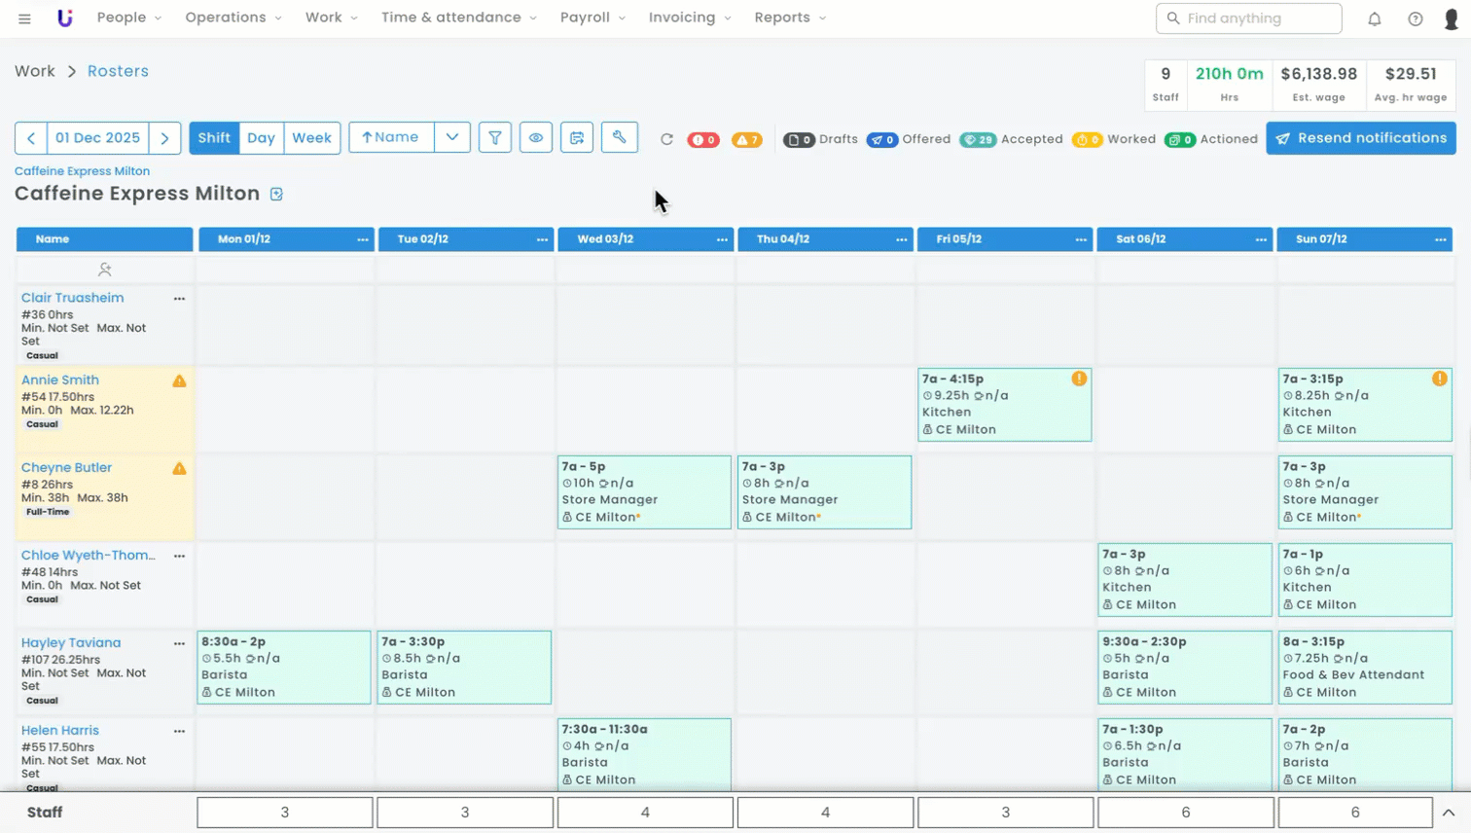Click the roster calendar copy icon
The image size is (1471, 833).
pyautogui.click(x=577, y=138)
